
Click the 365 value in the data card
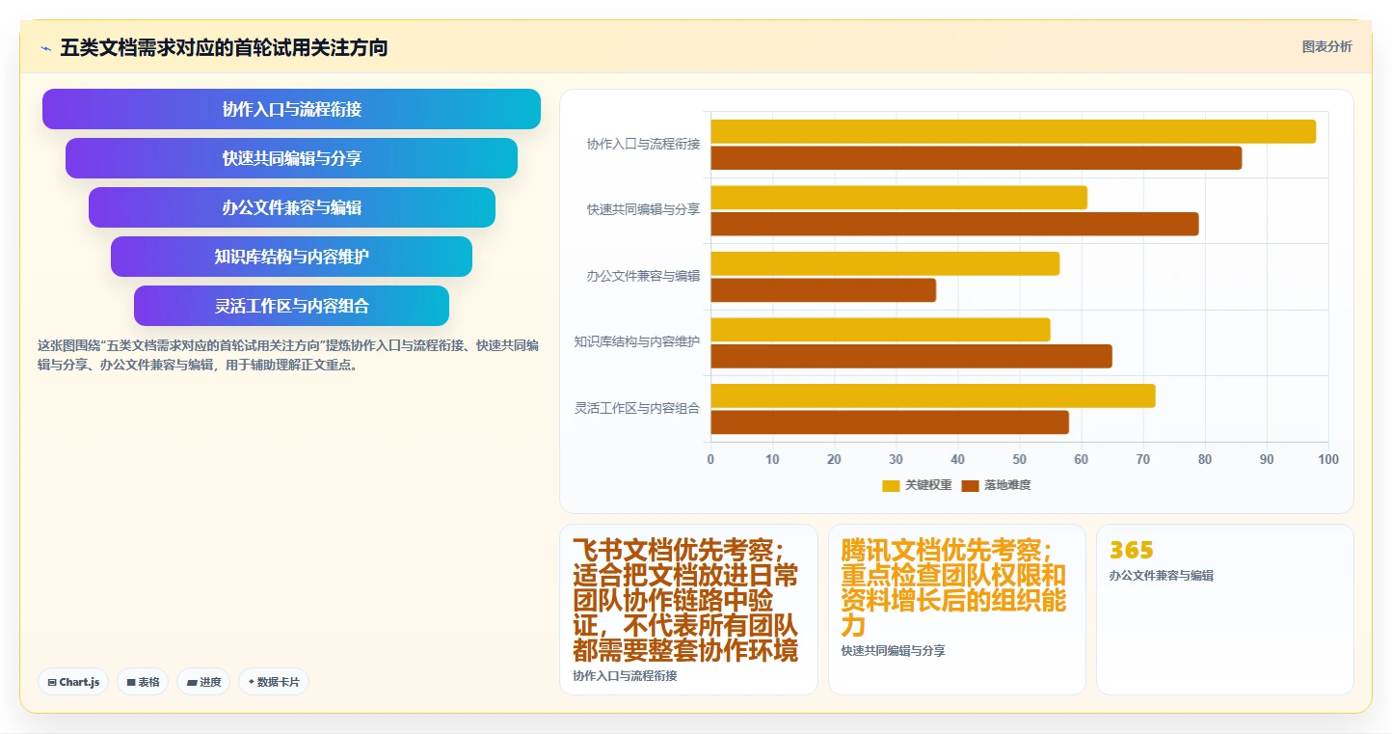pos(1132,550)
